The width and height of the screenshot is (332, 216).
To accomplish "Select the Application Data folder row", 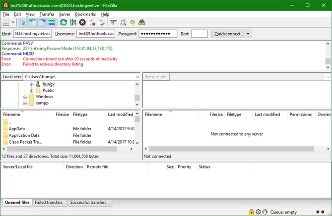I will point(68,135).
